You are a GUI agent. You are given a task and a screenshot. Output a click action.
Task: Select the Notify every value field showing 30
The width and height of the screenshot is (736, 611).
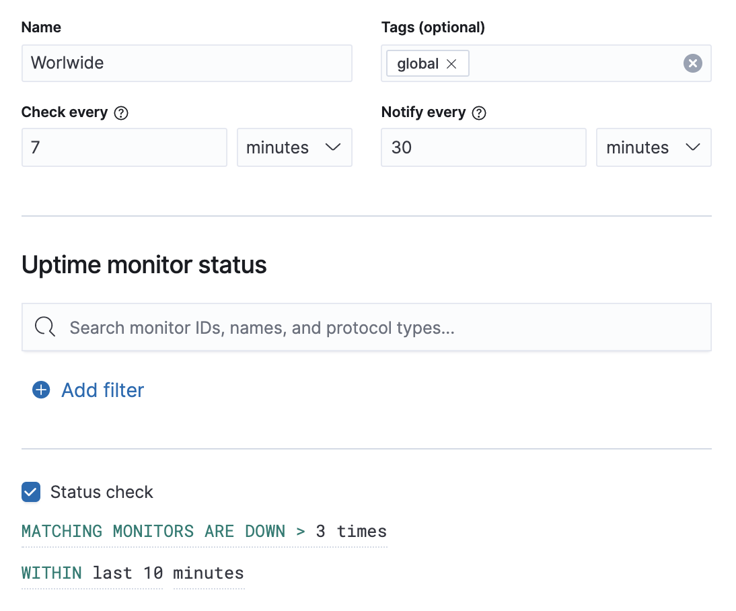(x=483, y=147)
